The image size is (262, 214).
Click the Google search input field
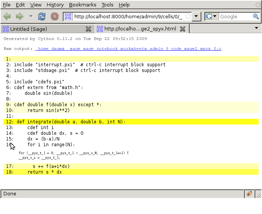tap(235, 16)
